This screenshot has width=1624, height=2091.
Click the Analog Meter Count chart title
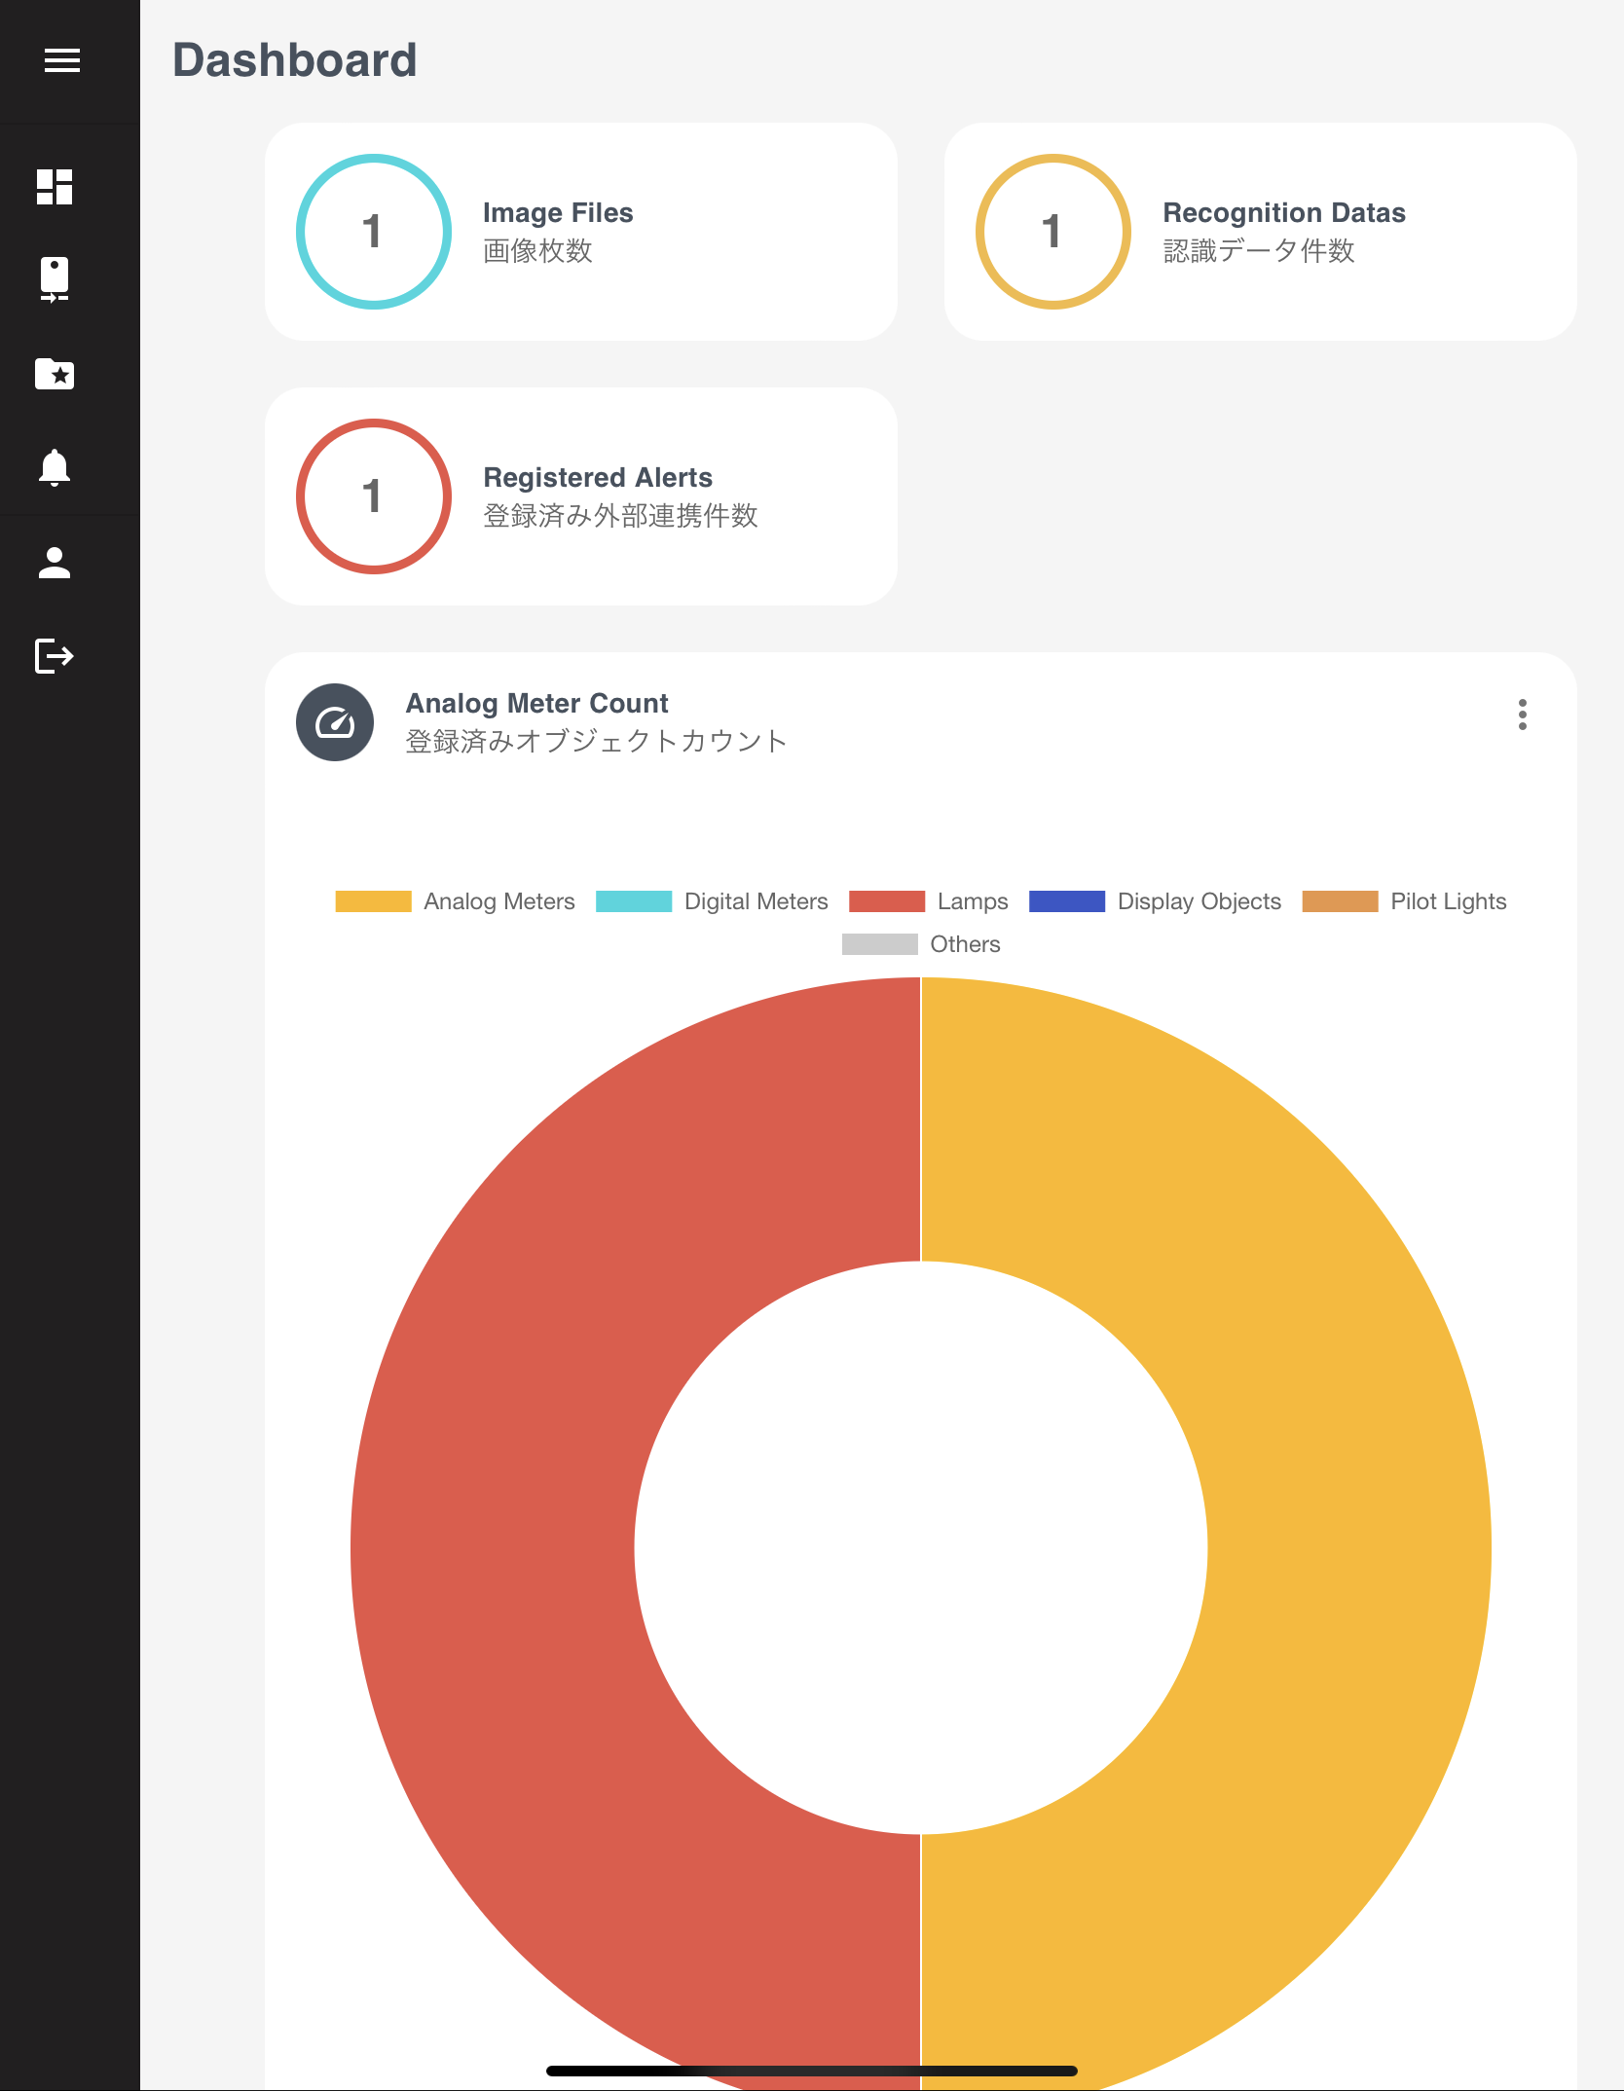(x=536, y=704)
